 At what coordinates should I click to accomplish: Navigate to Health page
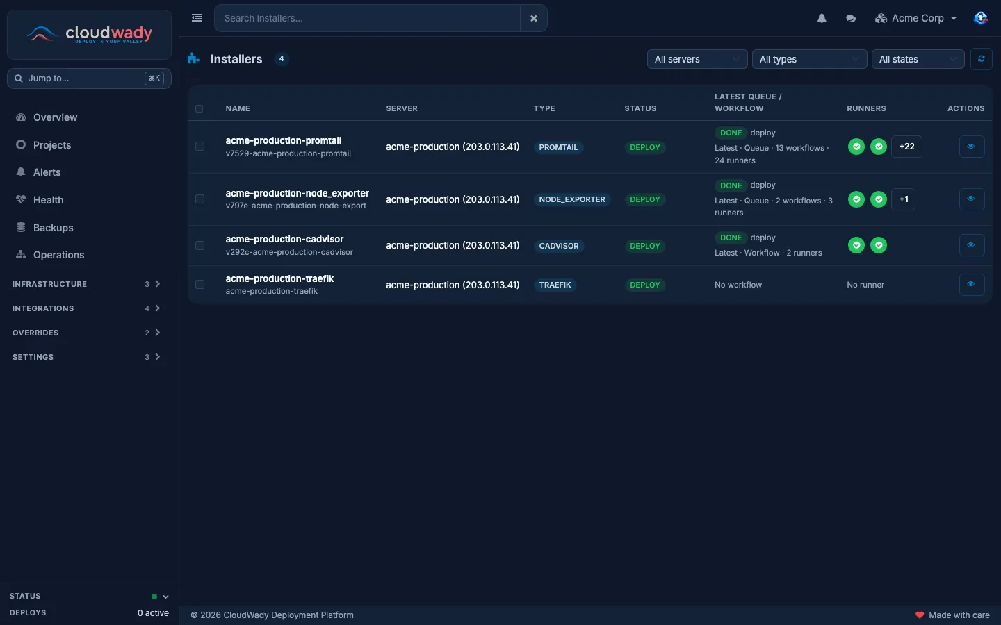[89, 200]
